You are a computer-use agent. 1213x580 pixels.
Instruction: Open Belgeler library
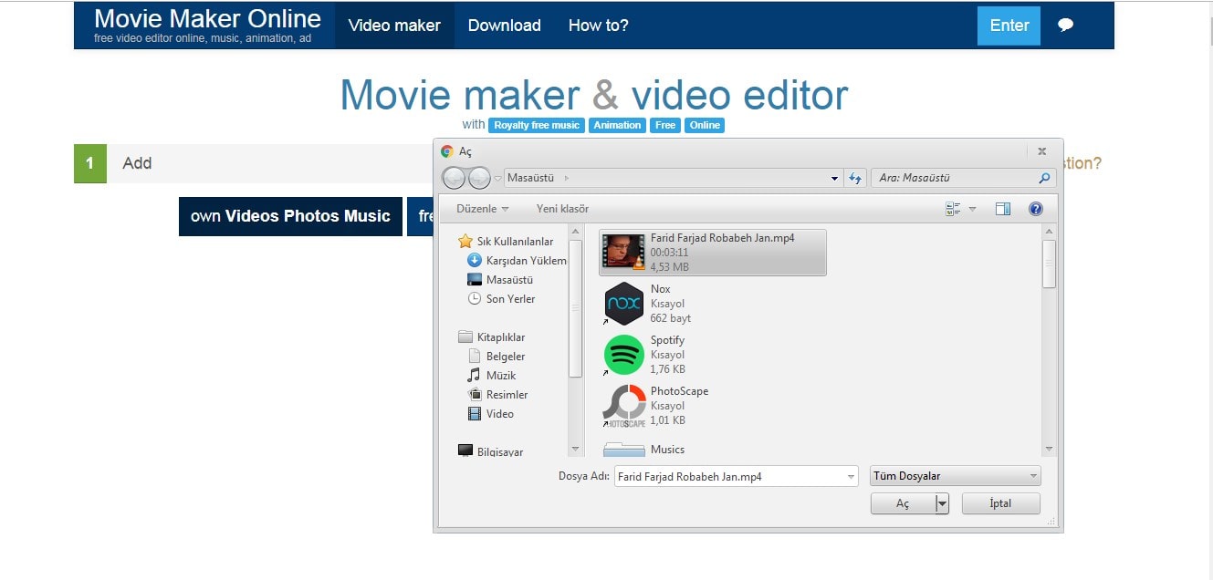(x=497, y=357)
